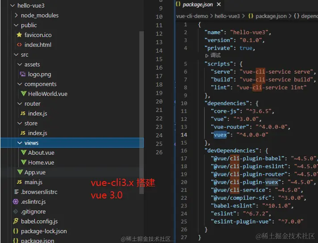318x243 pixels.
Task: Click the JS icon of store index.js
Action: tap(23, 133)
